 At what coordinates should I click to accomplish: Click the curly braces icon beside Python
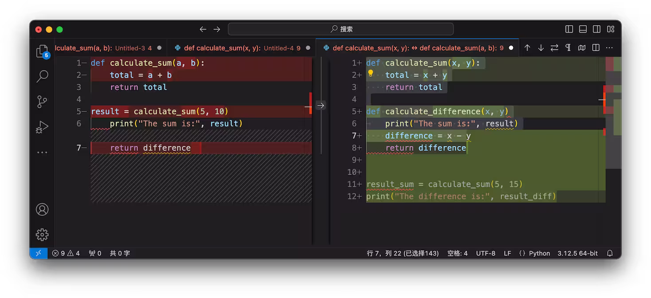(522, 253)
